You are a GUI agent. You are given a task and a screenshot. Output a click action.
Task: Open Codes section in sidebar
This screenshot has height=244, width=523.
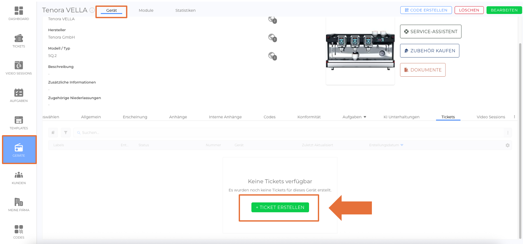pyautogui.click(x=19, y=232)
